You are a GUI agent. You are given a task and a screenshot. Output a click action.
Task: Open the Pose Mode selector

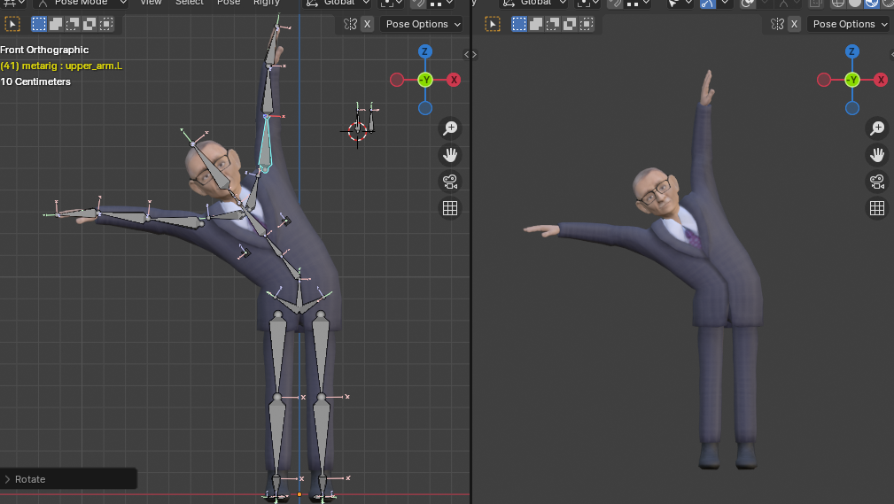pos(82,3)
